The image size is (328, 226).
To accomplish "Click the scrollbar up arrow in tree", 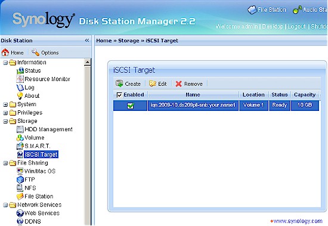I will pos(88,62).
